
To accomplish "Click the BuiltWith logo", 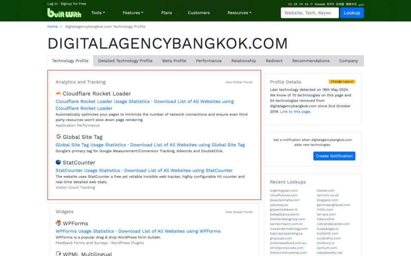I will [x=64, y=13].
